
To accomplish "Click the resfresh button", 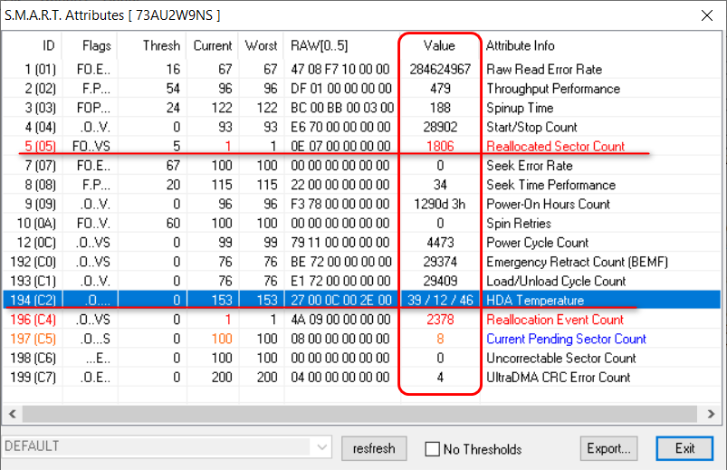I will tap(374, 448).
